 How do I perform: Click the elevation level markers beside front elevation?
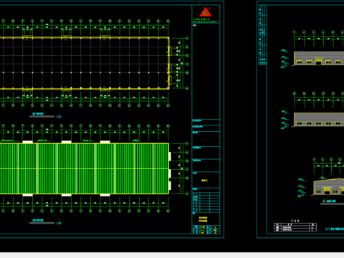coord(284,59)
